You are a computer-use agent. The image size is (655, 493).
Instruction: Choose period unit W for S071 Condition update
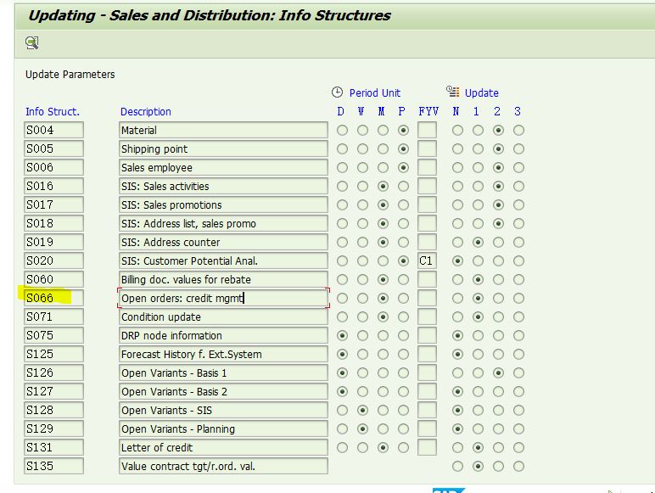(x=362, y=317)
